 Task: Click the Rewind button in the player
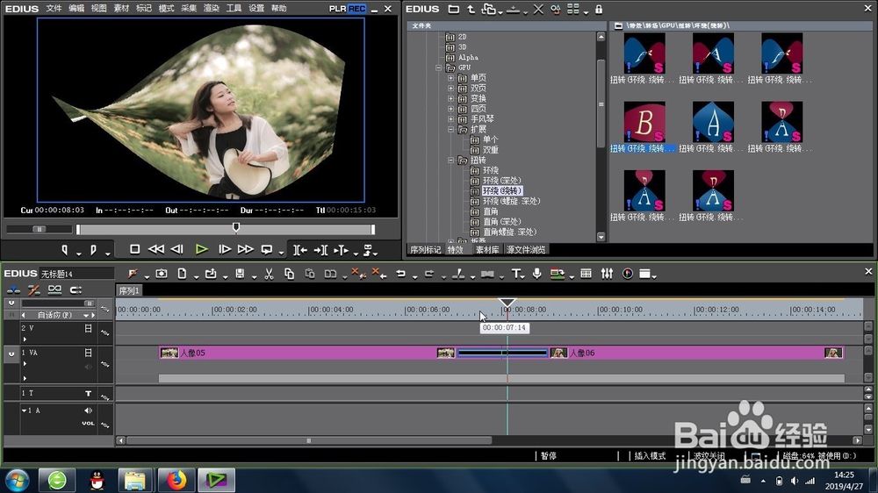click(x=155, y=250)
